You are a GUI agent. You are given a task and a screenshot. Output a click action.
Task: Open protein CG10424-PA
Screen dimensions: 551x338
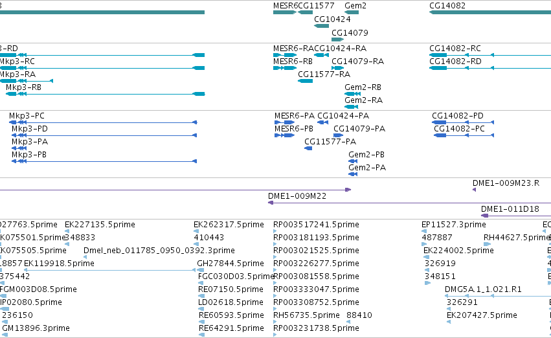tap(343, 116)
